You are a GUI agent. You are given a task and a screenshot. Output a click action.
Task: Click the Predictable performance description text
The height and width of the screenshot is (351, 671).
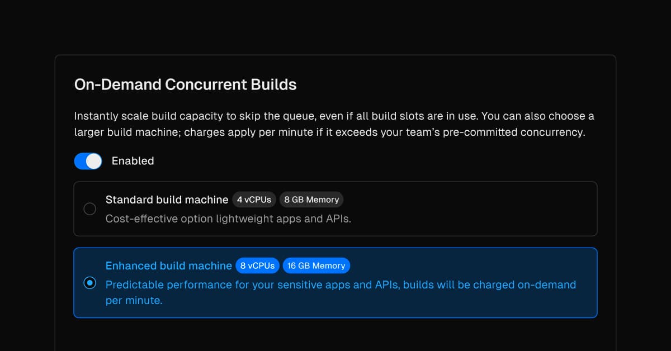point(341,284)
